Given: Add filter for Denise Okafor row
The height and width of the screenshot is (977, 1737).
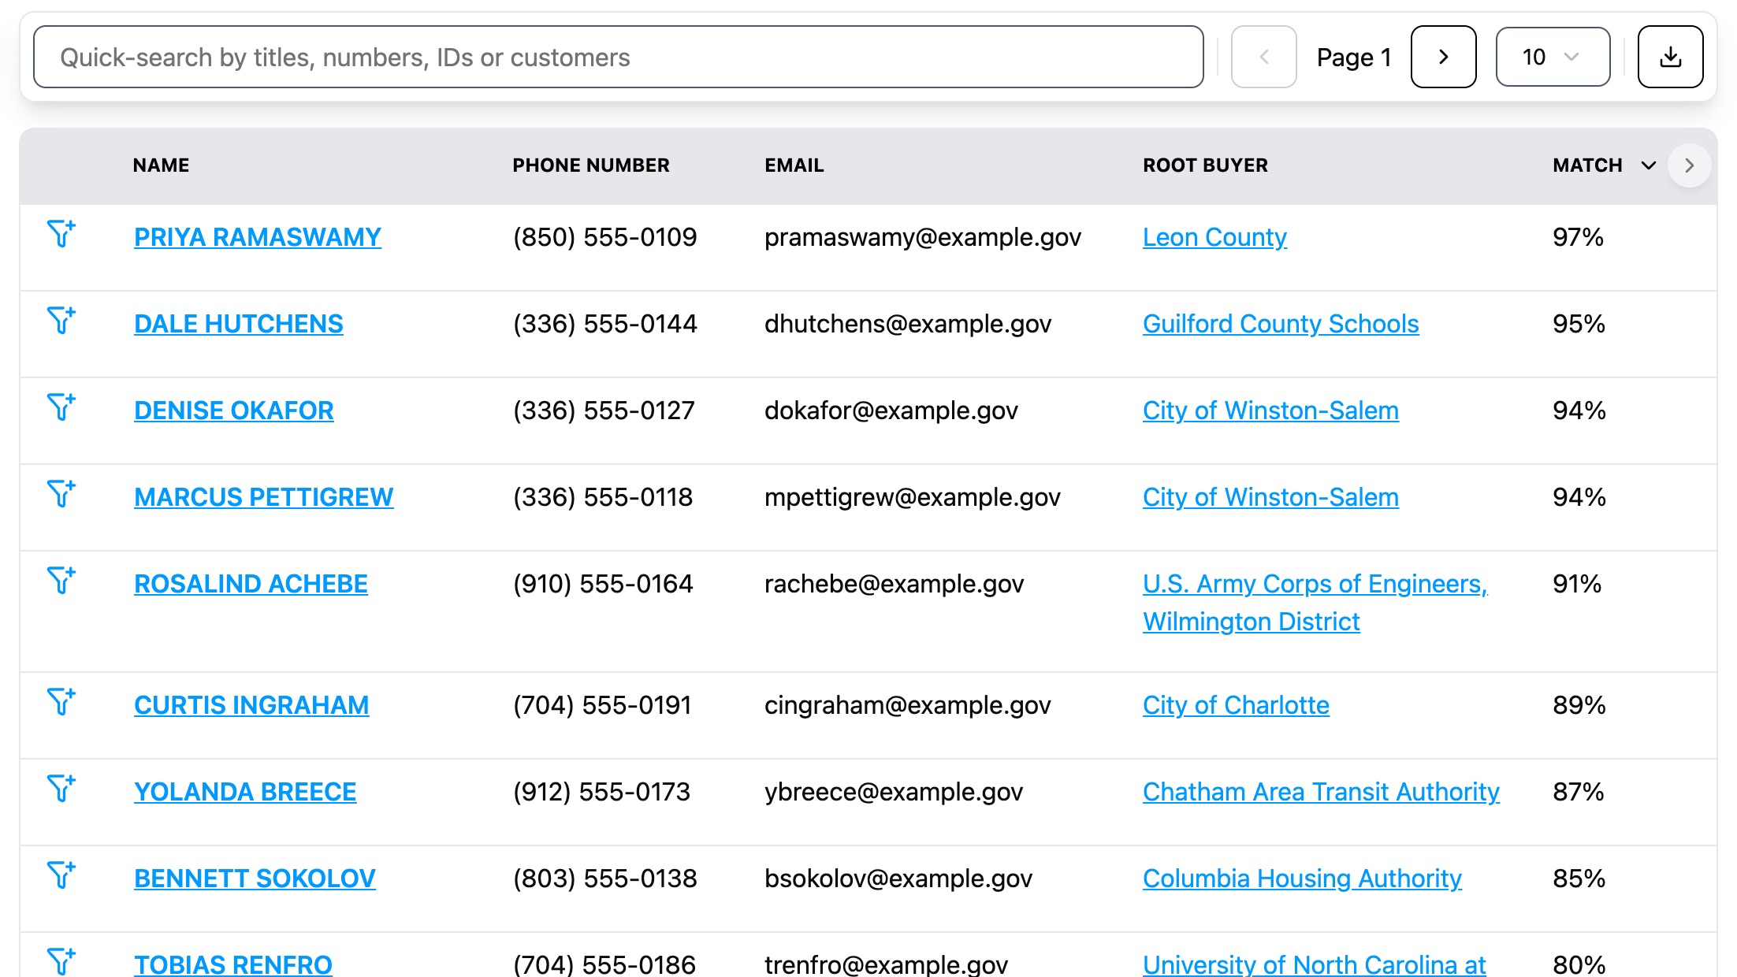Looking at the screenshot, I should 61,407.
